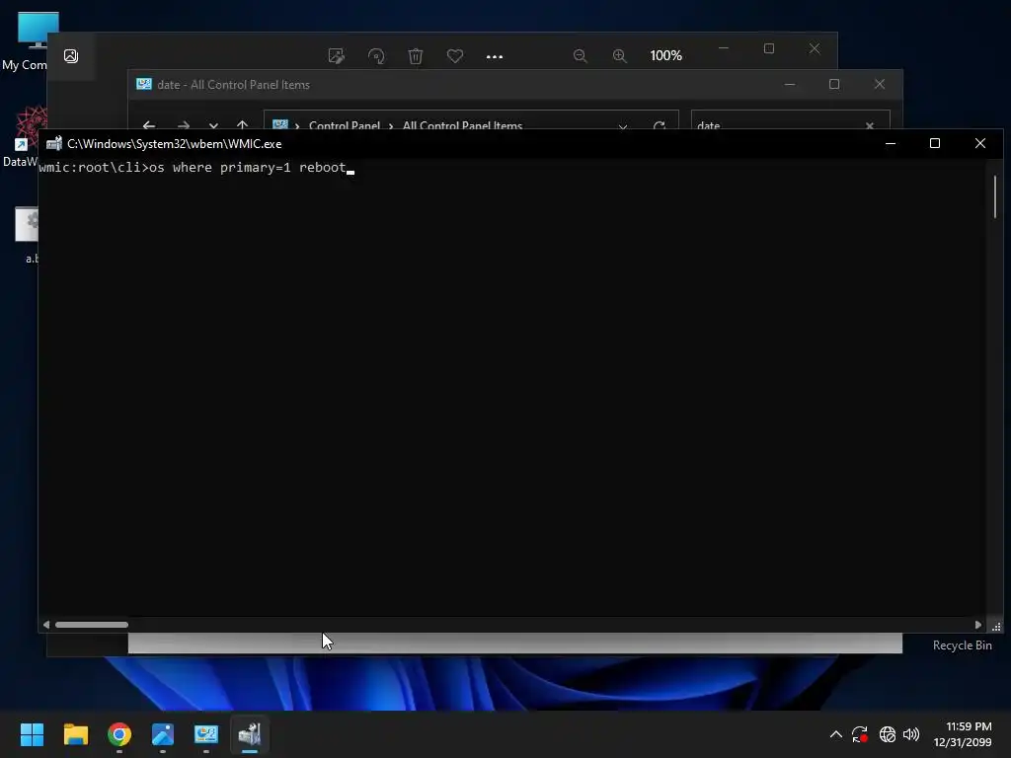Screen dimensions: 1011x758
Task: Open the edit image tool in Photos
Action: pos(336,56)
